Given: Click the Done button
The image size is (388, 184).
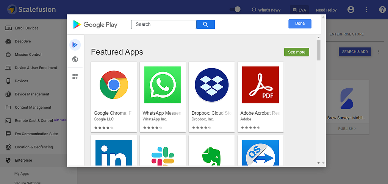Looking at the screenshot, I should pyautogui.click(x=300, y=23).
